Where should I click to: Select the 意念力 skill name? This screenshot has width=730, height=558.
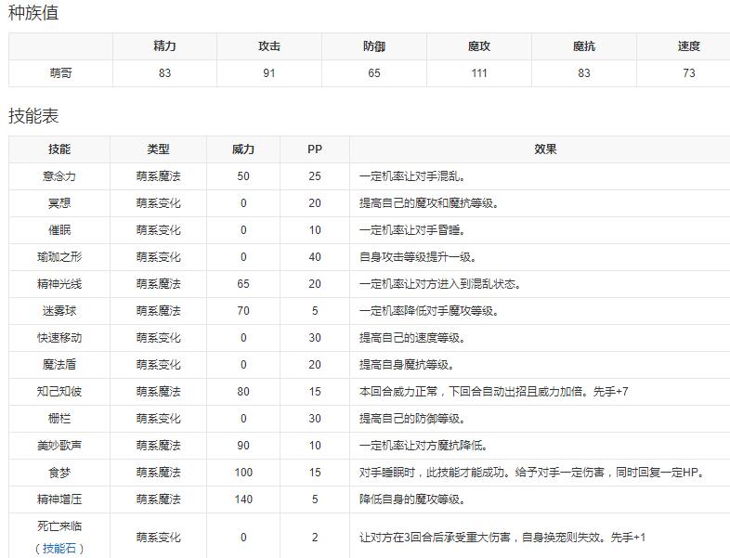coord(60,175)
